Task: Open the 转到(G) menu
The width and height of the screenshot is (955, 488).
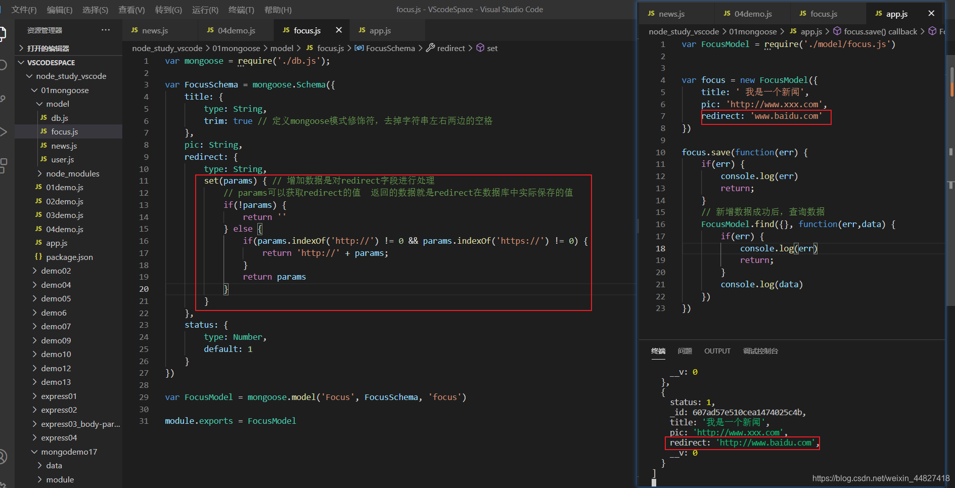Action: tap(168, 10)
